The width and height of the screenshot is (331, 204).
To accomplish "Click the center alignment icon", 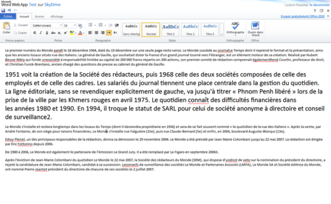I will tap(97, 33).
